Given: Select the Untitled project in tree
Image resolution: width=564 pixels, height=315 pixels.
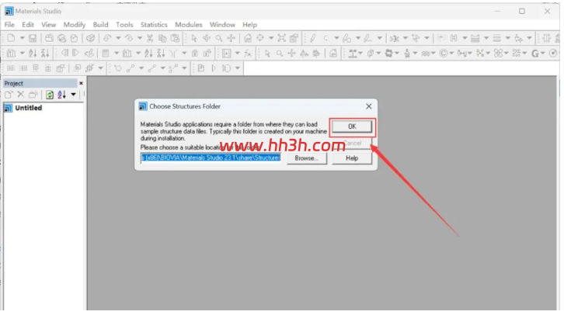Looking at the screenshot, I should 29,108.
